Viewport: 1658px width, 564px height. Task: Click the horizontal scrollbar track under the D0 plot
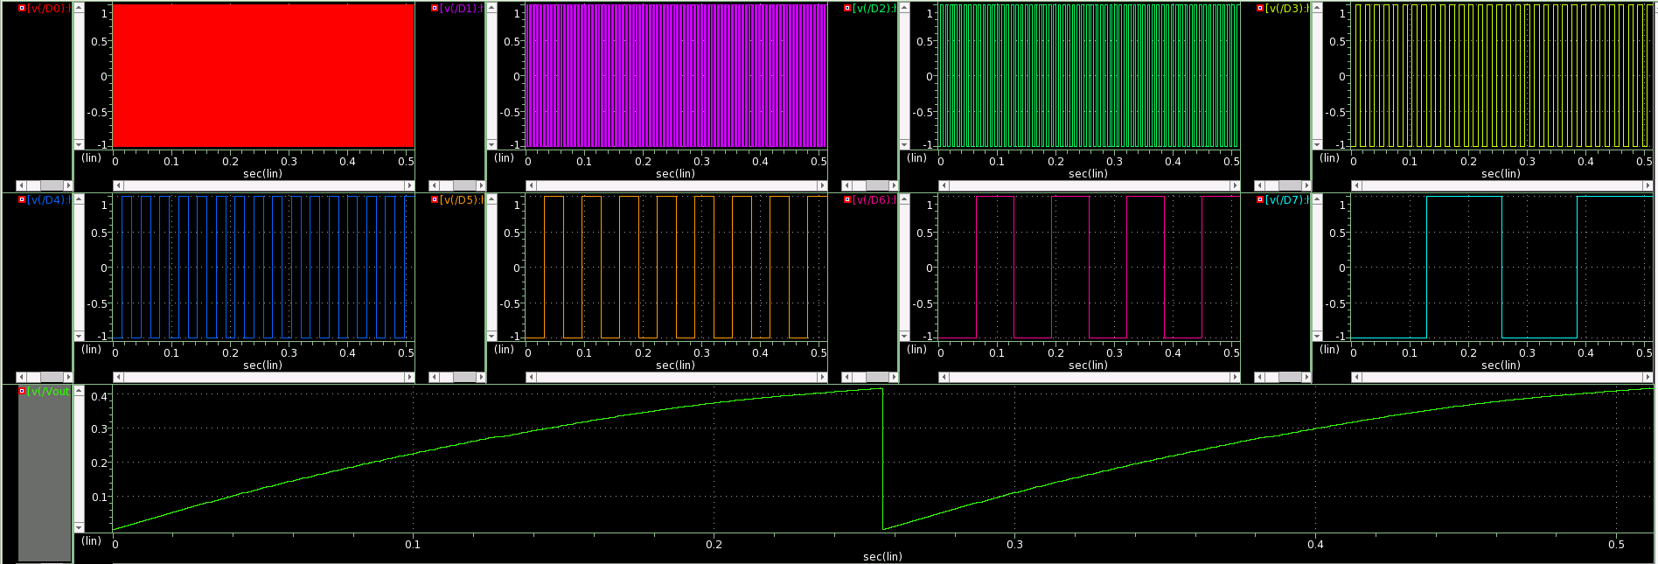263,185
